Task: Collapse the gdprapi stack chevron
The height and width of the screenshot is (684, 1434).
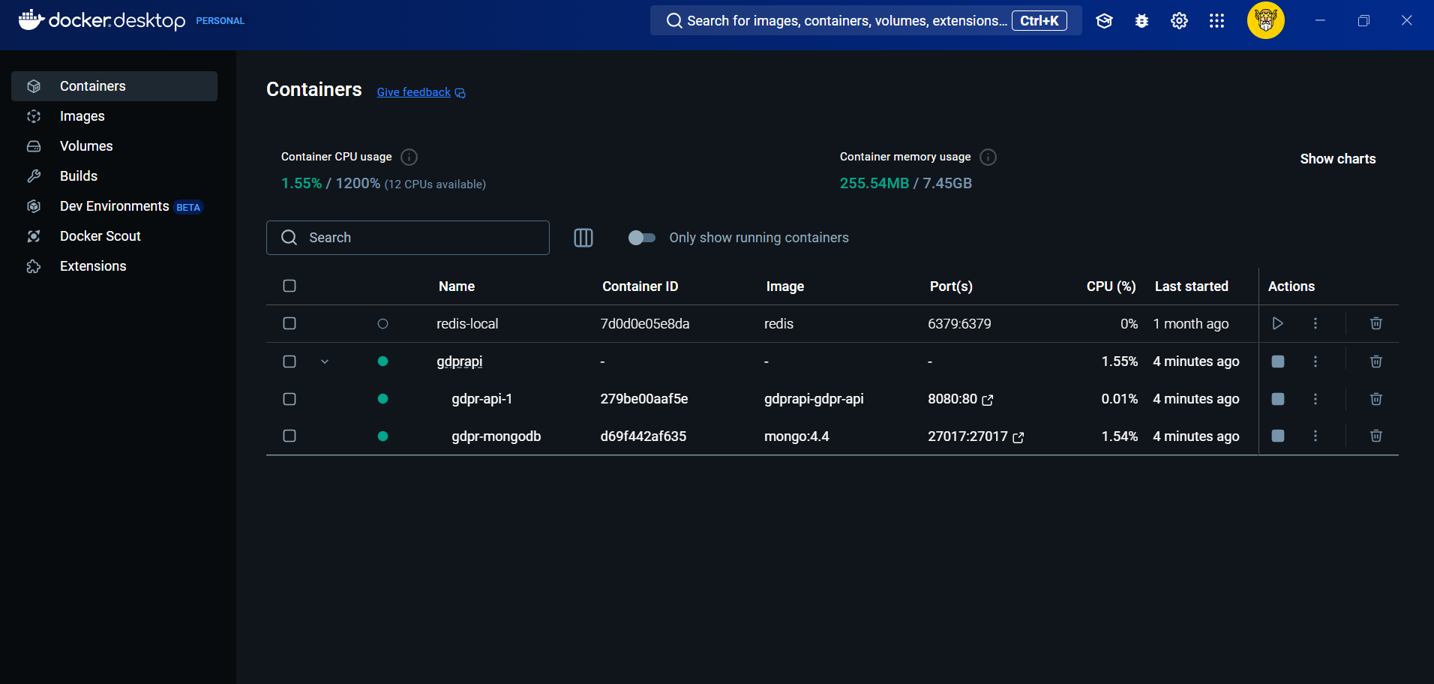Action: (325, 361)
